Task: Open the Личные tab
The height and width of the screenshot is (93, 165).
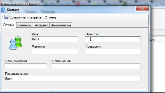Action: (9, 25)
